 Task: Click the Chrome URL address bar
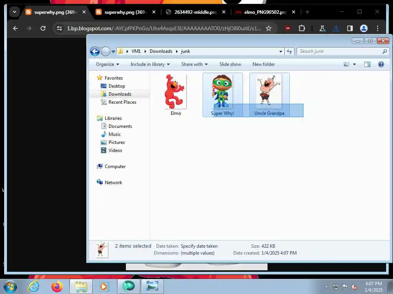click(x=164, y=28)
